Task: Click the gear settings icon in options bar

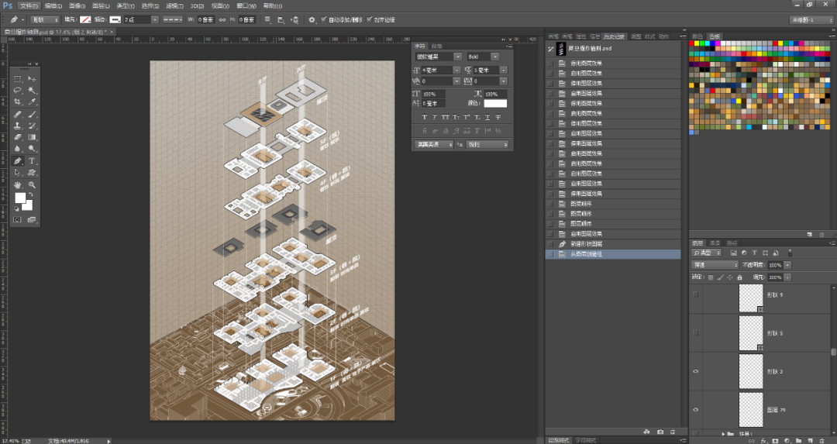Action: click(312, 19)
